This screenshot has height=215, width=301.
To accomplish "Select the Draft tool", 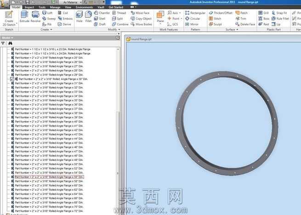I will click(x=100, y=24).
